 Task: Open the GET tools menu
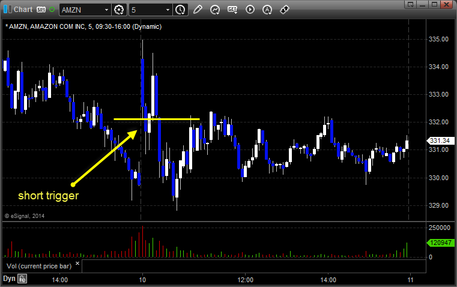coord(232,10)
